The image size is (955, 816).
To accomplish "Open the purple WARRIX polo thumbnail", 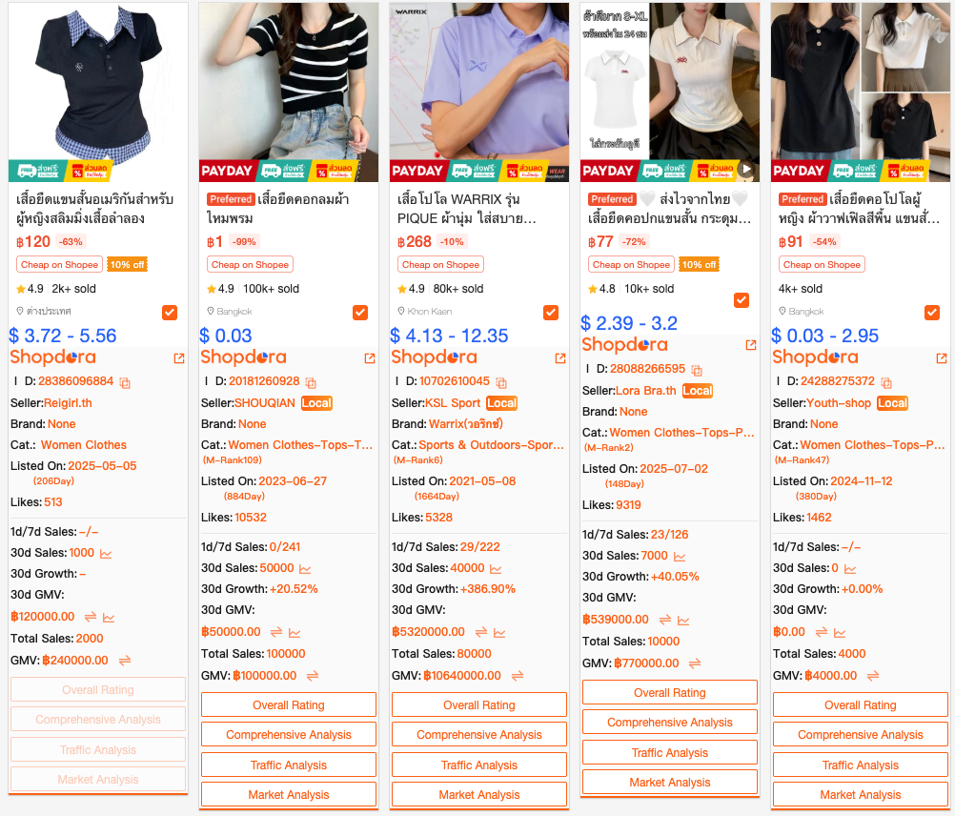I will 479,92.
